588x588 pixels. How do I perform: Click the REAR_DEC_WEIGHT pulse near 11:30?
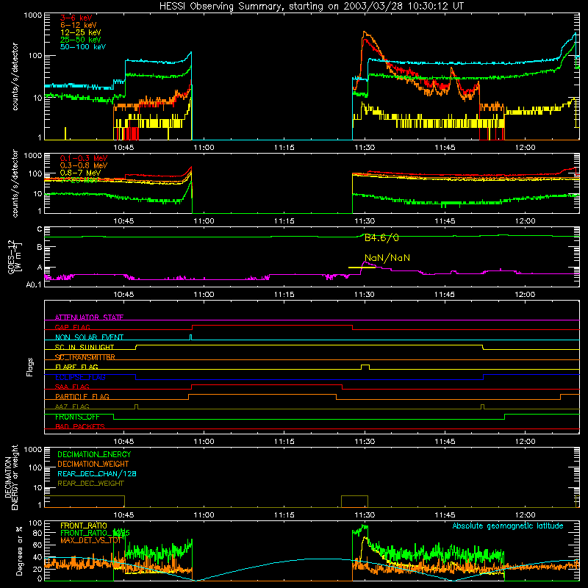coord(354,501)
